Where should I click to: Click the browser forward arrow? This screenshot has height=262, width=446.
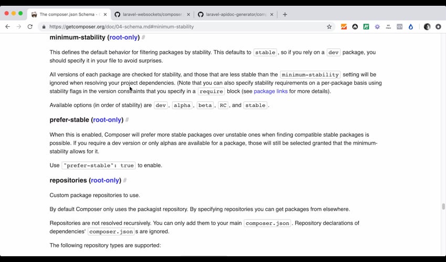pos(19,27)
